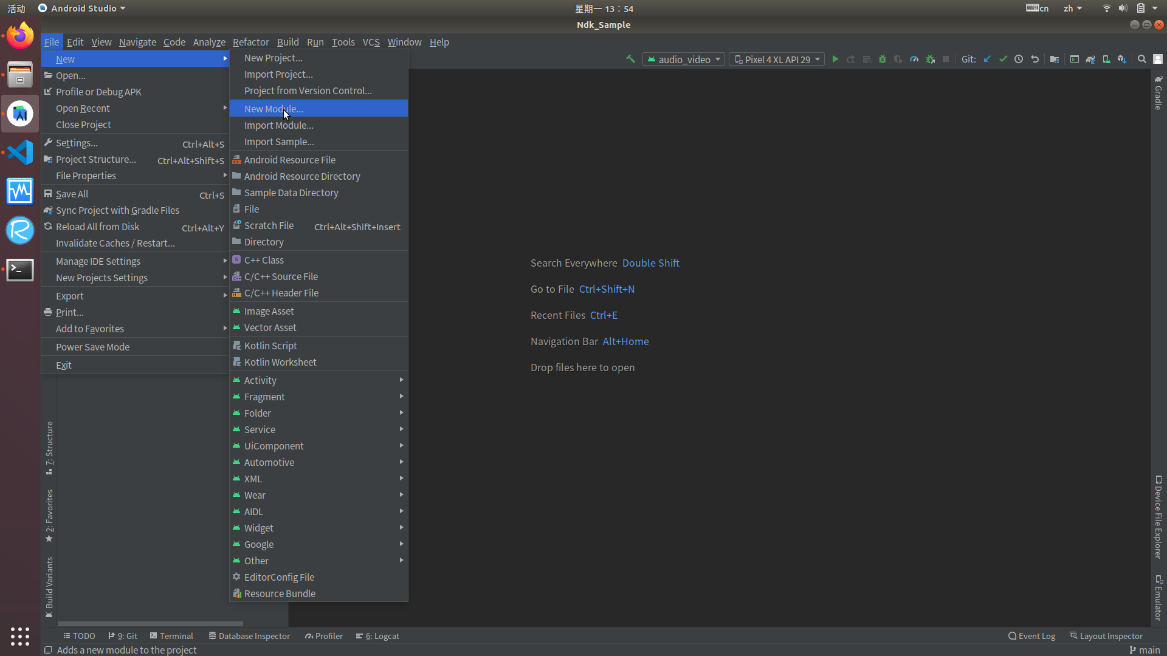Profile the app with the gauge icon
Viewport: 1167px width, 656px height.
tap(914, 59)
